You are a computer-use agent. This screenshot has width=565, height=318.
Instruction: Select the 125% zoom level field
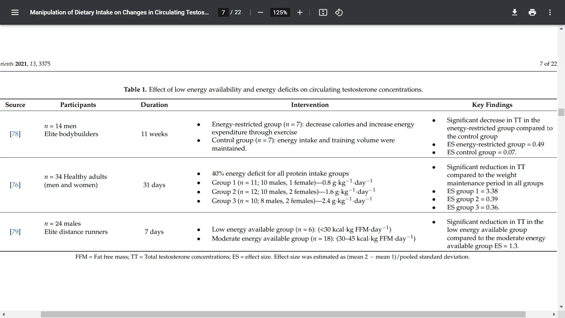tap(280, 12)
